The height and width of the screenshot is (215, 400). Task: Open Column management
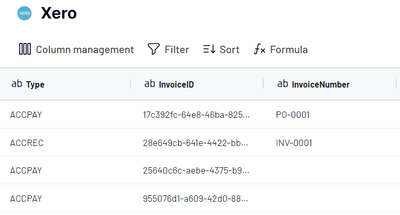pyautogui.click(x=76, y=49)
